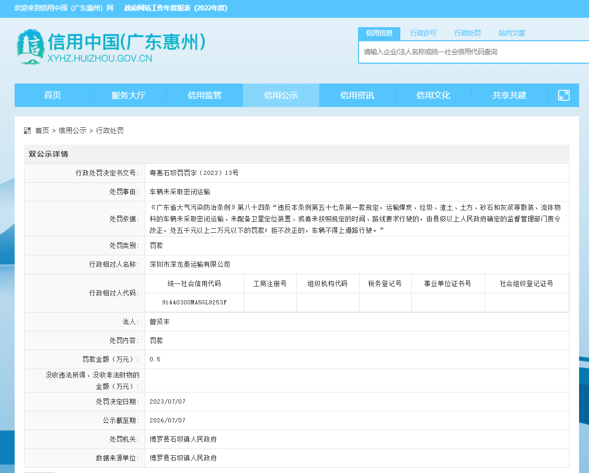589x473 pixels.
Task: Click the XYHZ.HUIZHOU.GOV.CN site URL text
Action: point(100,58)
